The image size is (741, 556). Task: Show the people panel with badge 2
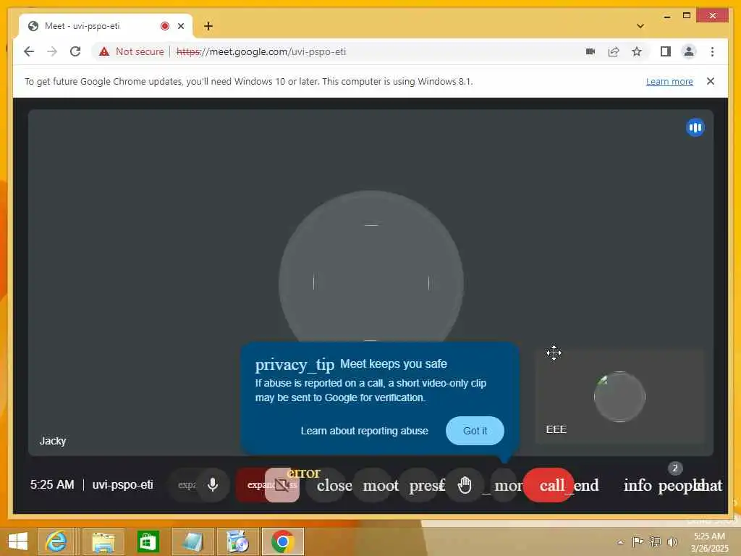point(676,485)
